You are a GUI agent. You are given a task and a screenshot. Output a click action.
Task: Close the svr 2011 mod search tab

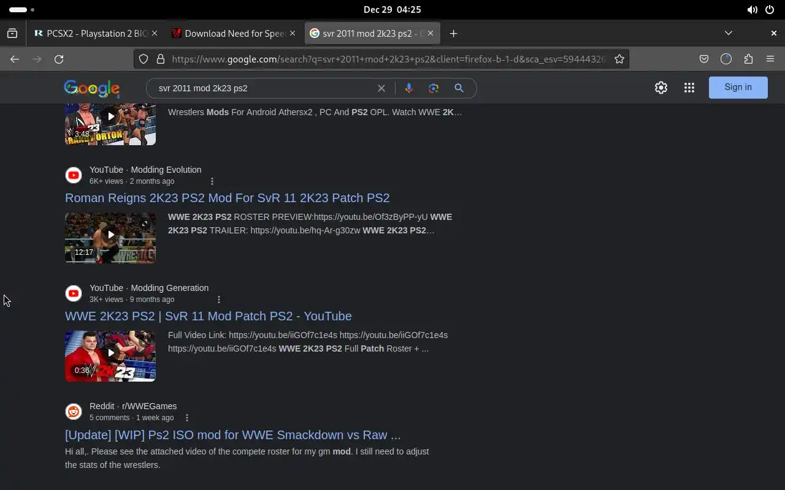click(x=431, y=33)
